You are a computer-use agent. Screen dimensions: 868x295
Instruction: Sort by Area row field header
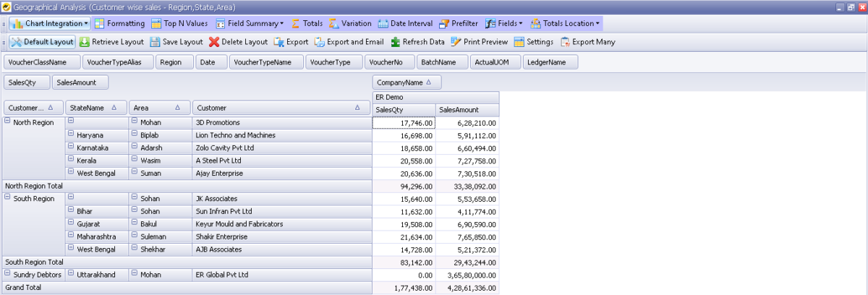[x=160, y=108]
